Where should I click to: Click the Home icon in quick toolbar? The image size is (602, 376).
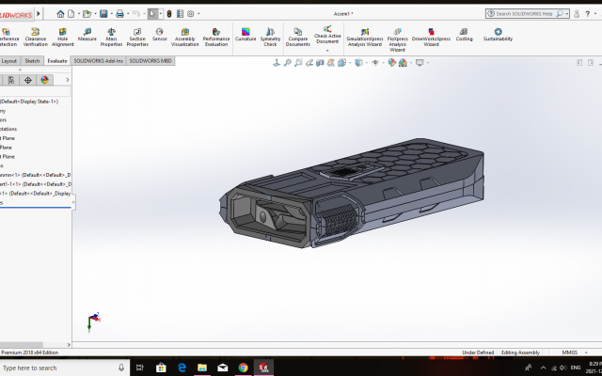coord(60,14)
